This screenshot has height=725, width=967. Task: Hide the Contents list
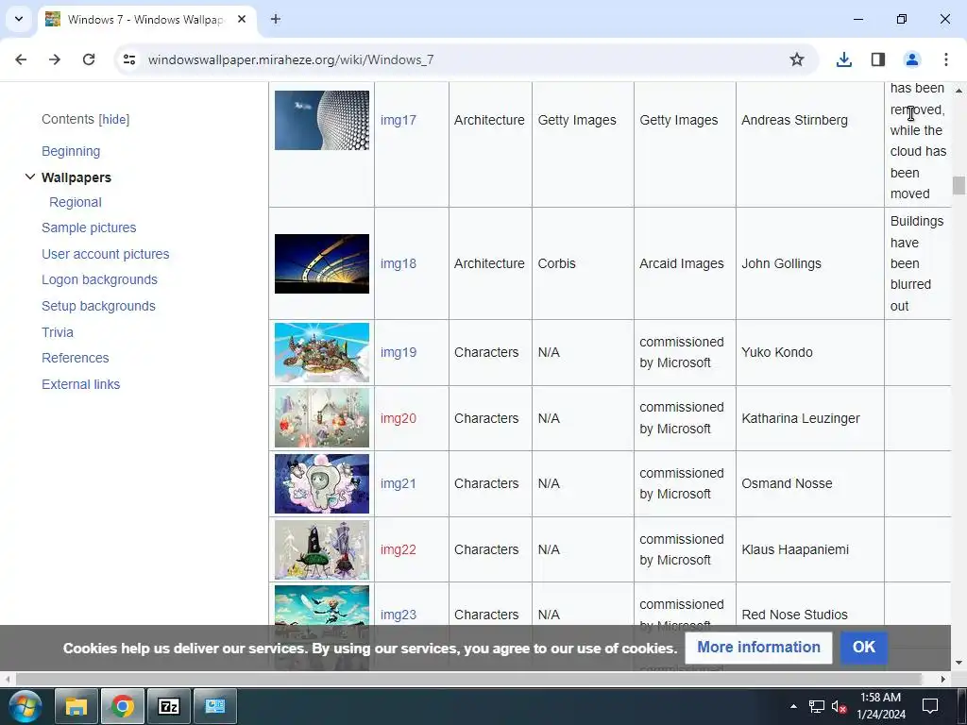click(114, 120)
